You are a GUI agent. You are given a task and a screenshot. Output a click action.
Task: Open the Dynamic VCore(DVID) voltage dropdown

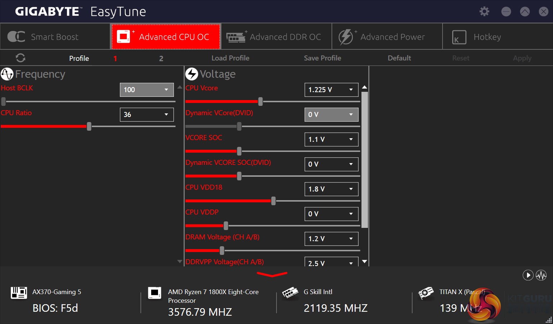click(x=331, y=114)
